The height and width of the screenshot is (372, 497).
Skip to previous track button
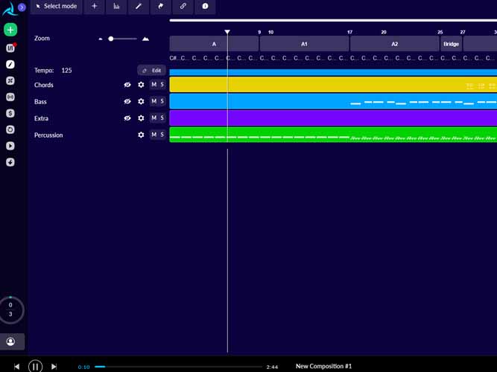[17, 367]
